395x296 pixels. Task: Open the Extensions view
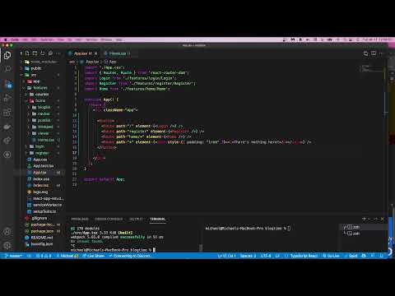click(x=7, y=113)
